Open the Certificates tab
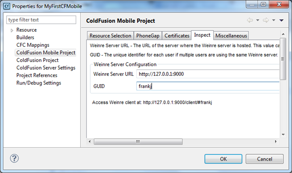 (177, 36)
